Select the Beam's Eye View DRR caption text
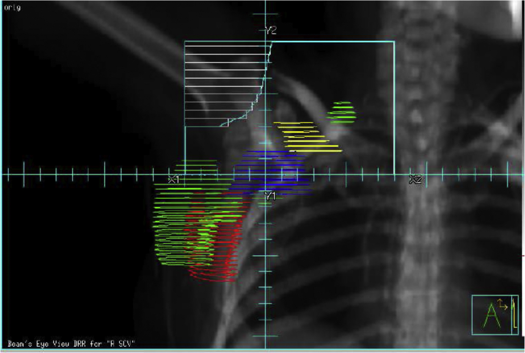 [71, 344]
